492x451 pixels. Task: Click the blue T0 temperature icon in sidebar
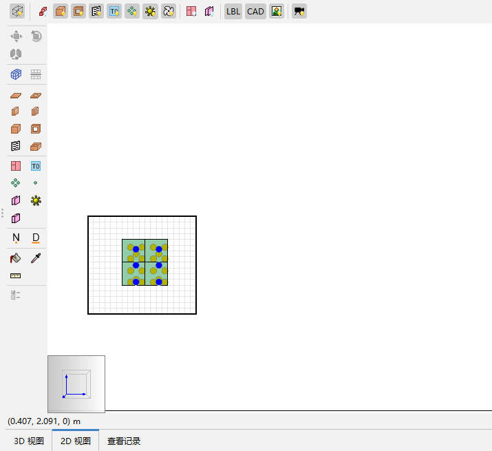pos(36,166)
